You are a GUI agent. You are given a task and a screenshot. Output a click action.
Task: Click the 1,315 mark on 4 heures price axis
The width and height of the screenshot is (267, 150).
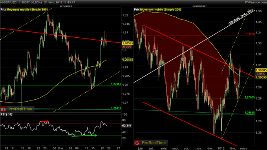click(126, 24)
